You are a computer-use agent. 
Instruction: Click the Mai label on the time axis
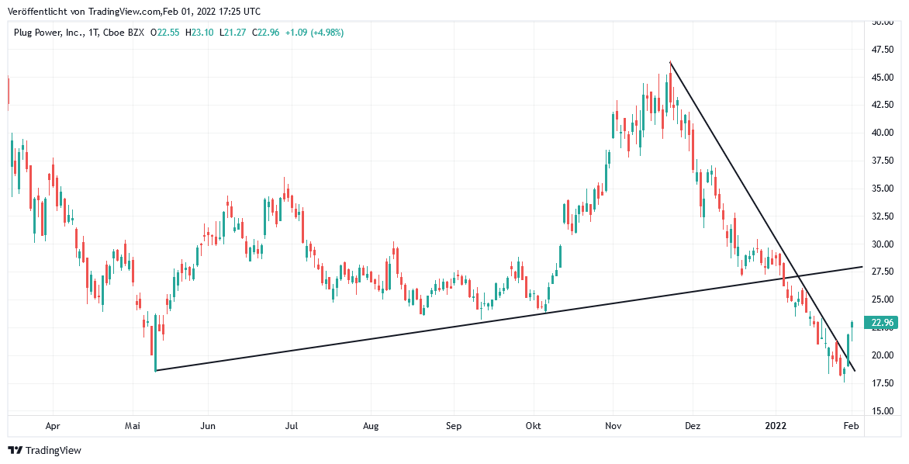point(133,426)
